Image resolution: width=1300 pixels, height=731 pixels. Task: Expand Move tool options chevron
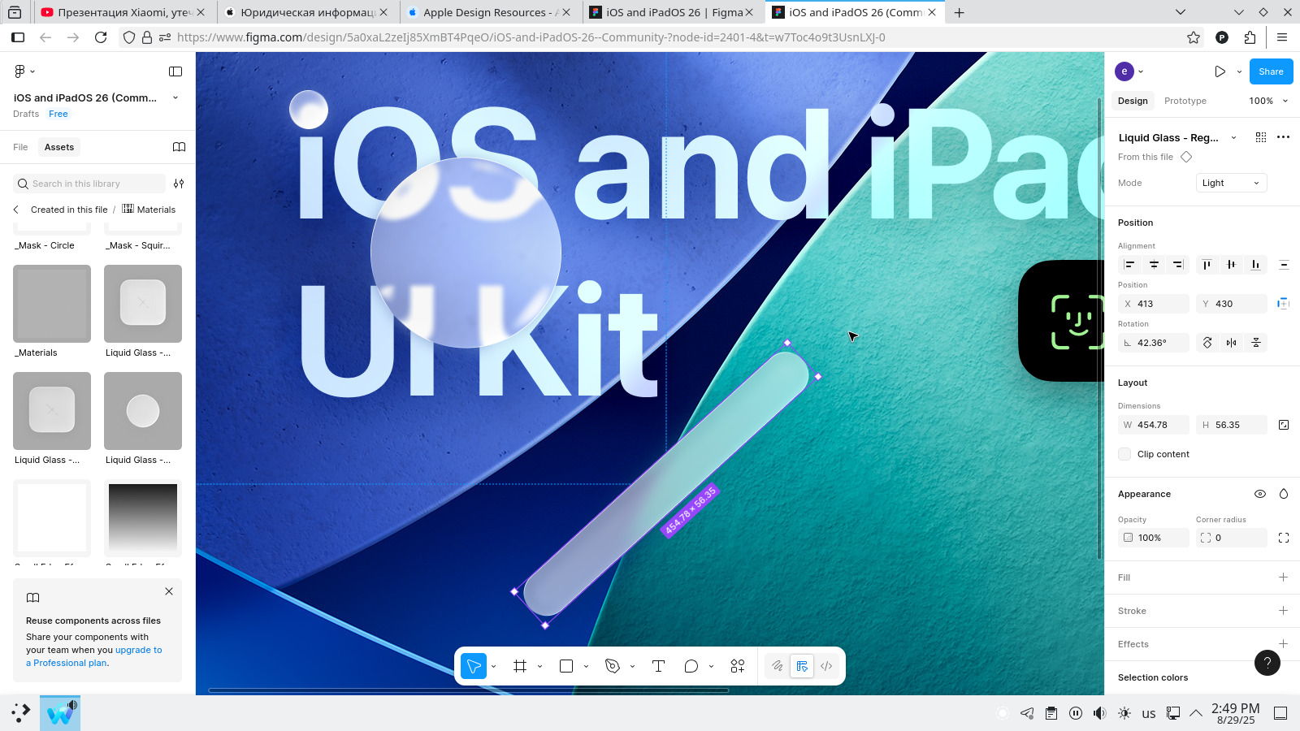pyautogui.click(x=494, y=667)
